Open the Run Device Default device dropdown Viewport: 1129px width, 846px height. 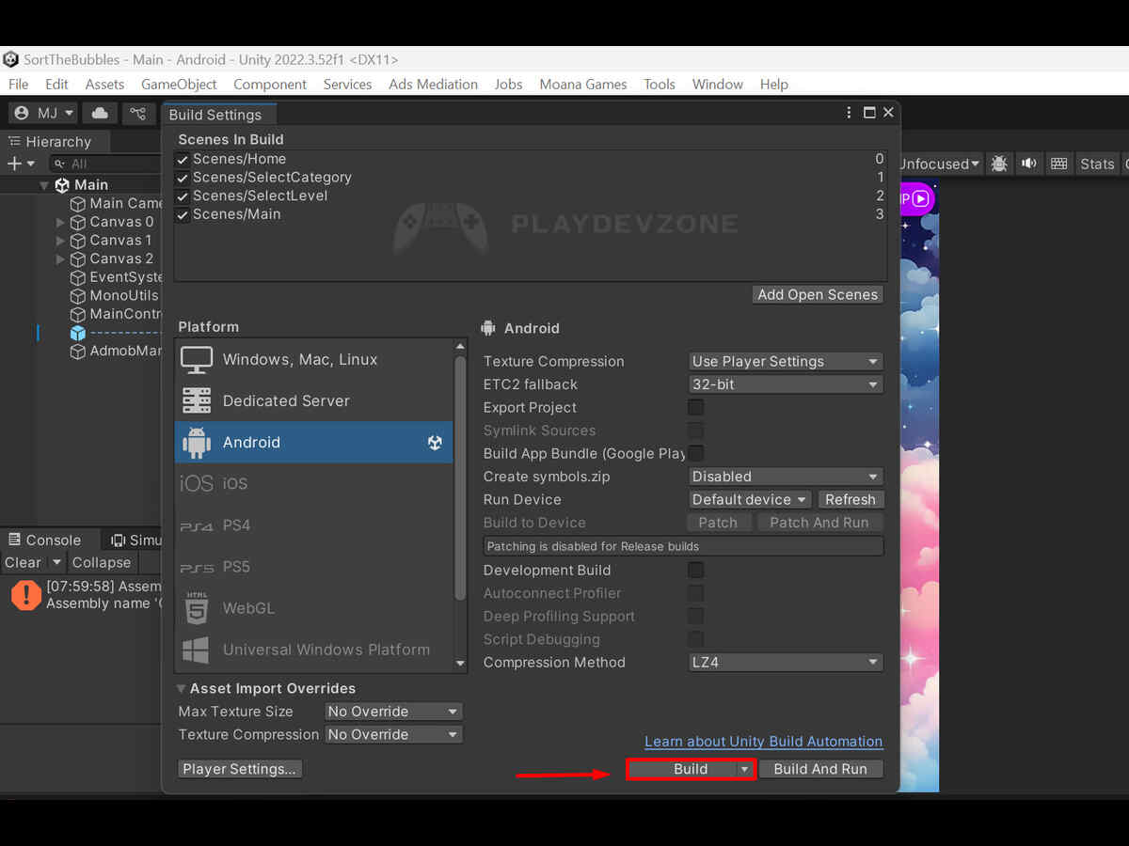(750, 499)
